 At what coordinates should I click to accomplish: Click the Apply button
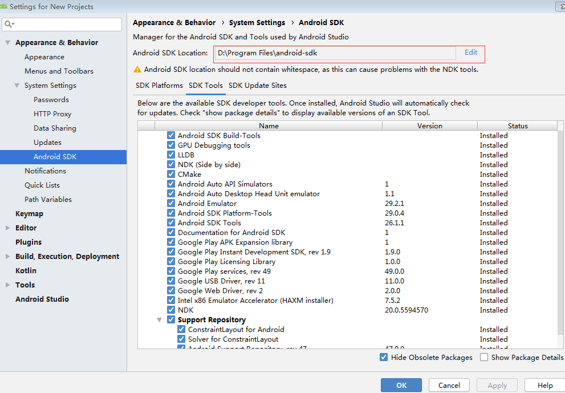coord(497,386)
